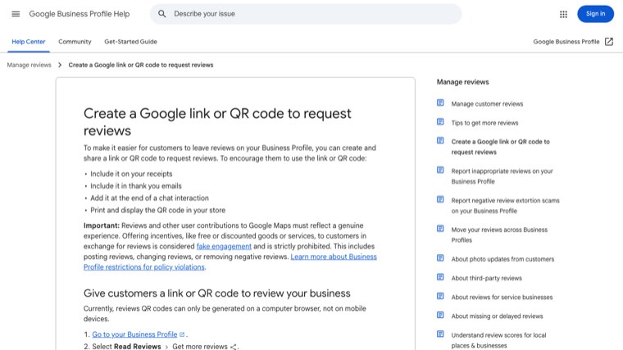623x350 pixels.
Task: Open About reviews for service businesses
Action: [502, 298]
